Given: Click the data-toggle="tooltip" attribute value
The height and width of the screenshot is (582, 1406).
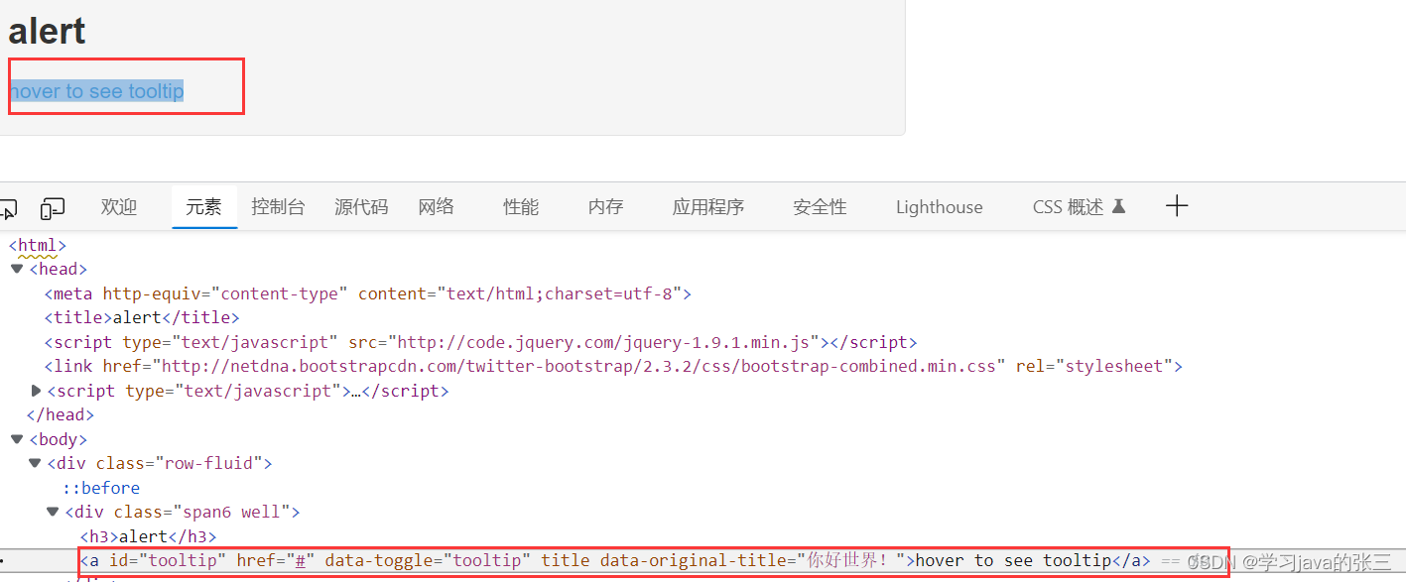Looking at the screenshot, I should [x=487, y=560].
